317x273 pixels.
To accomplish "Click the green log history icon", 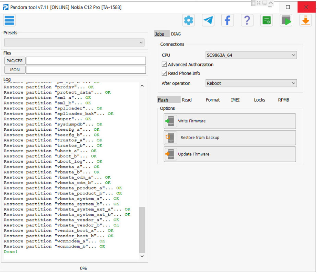I will 267,20.
